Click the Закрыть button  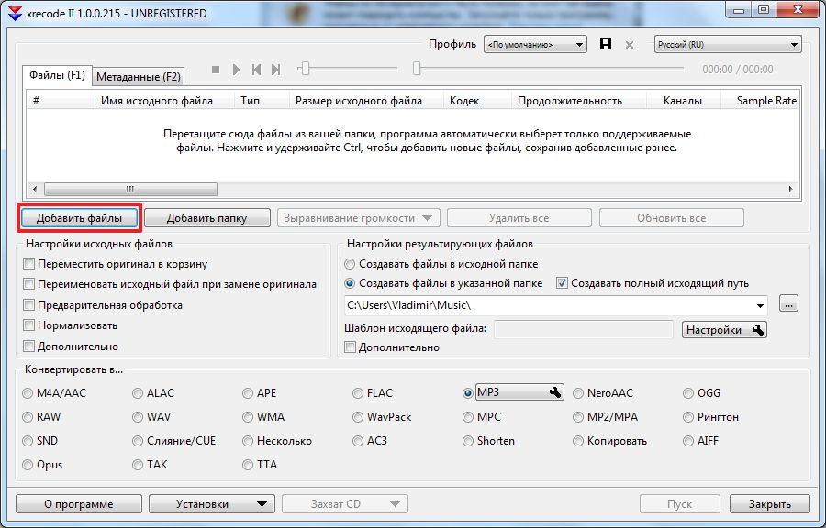770,504
